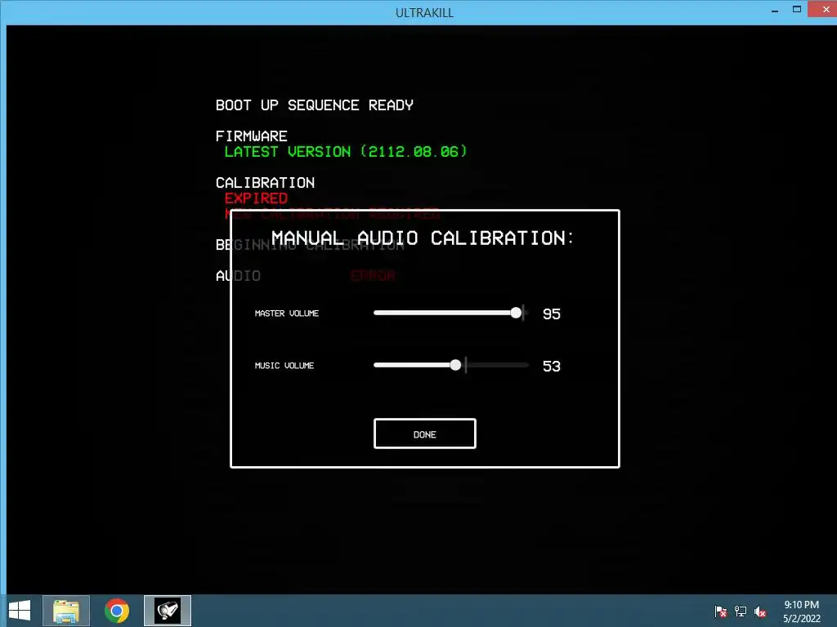This screenshot has height=627, width=837.
Task: Click the red EXPIRED calibration text
Action: point(256,198)
